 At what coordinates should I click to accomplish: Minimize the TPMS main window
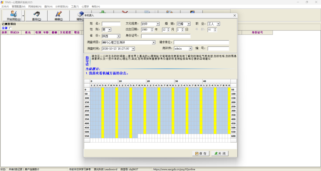click(x=298, y=2)
